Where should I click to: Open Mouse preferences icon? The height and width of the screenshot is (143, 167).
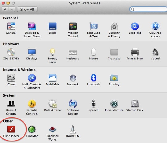(93, 52)
